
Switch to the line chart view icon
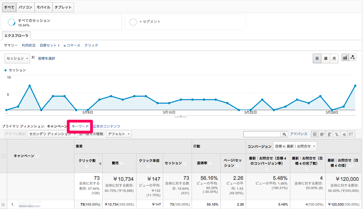[345, 58]
